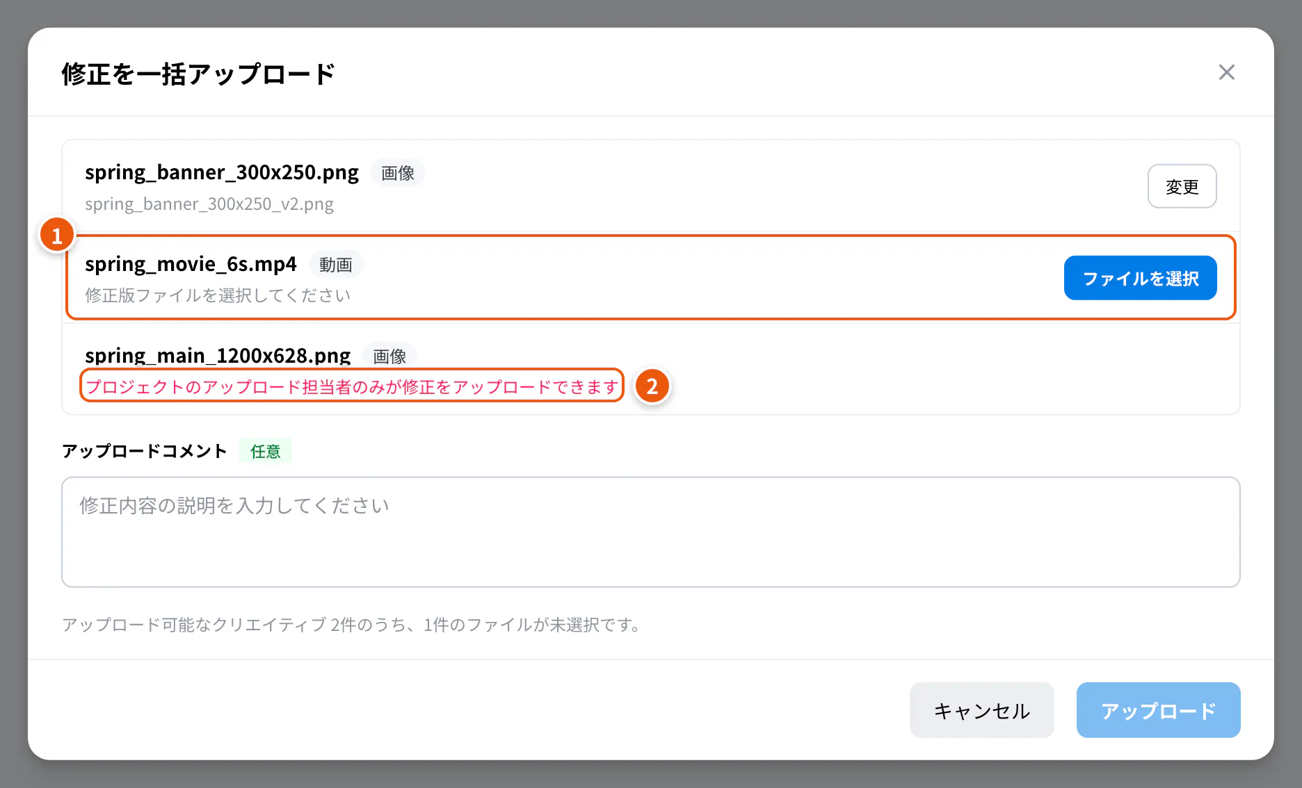Click the spring_banner_300x250_v2.png replacement file name
The width and height of the screenshot is (1302, 788).
[209, 204]
